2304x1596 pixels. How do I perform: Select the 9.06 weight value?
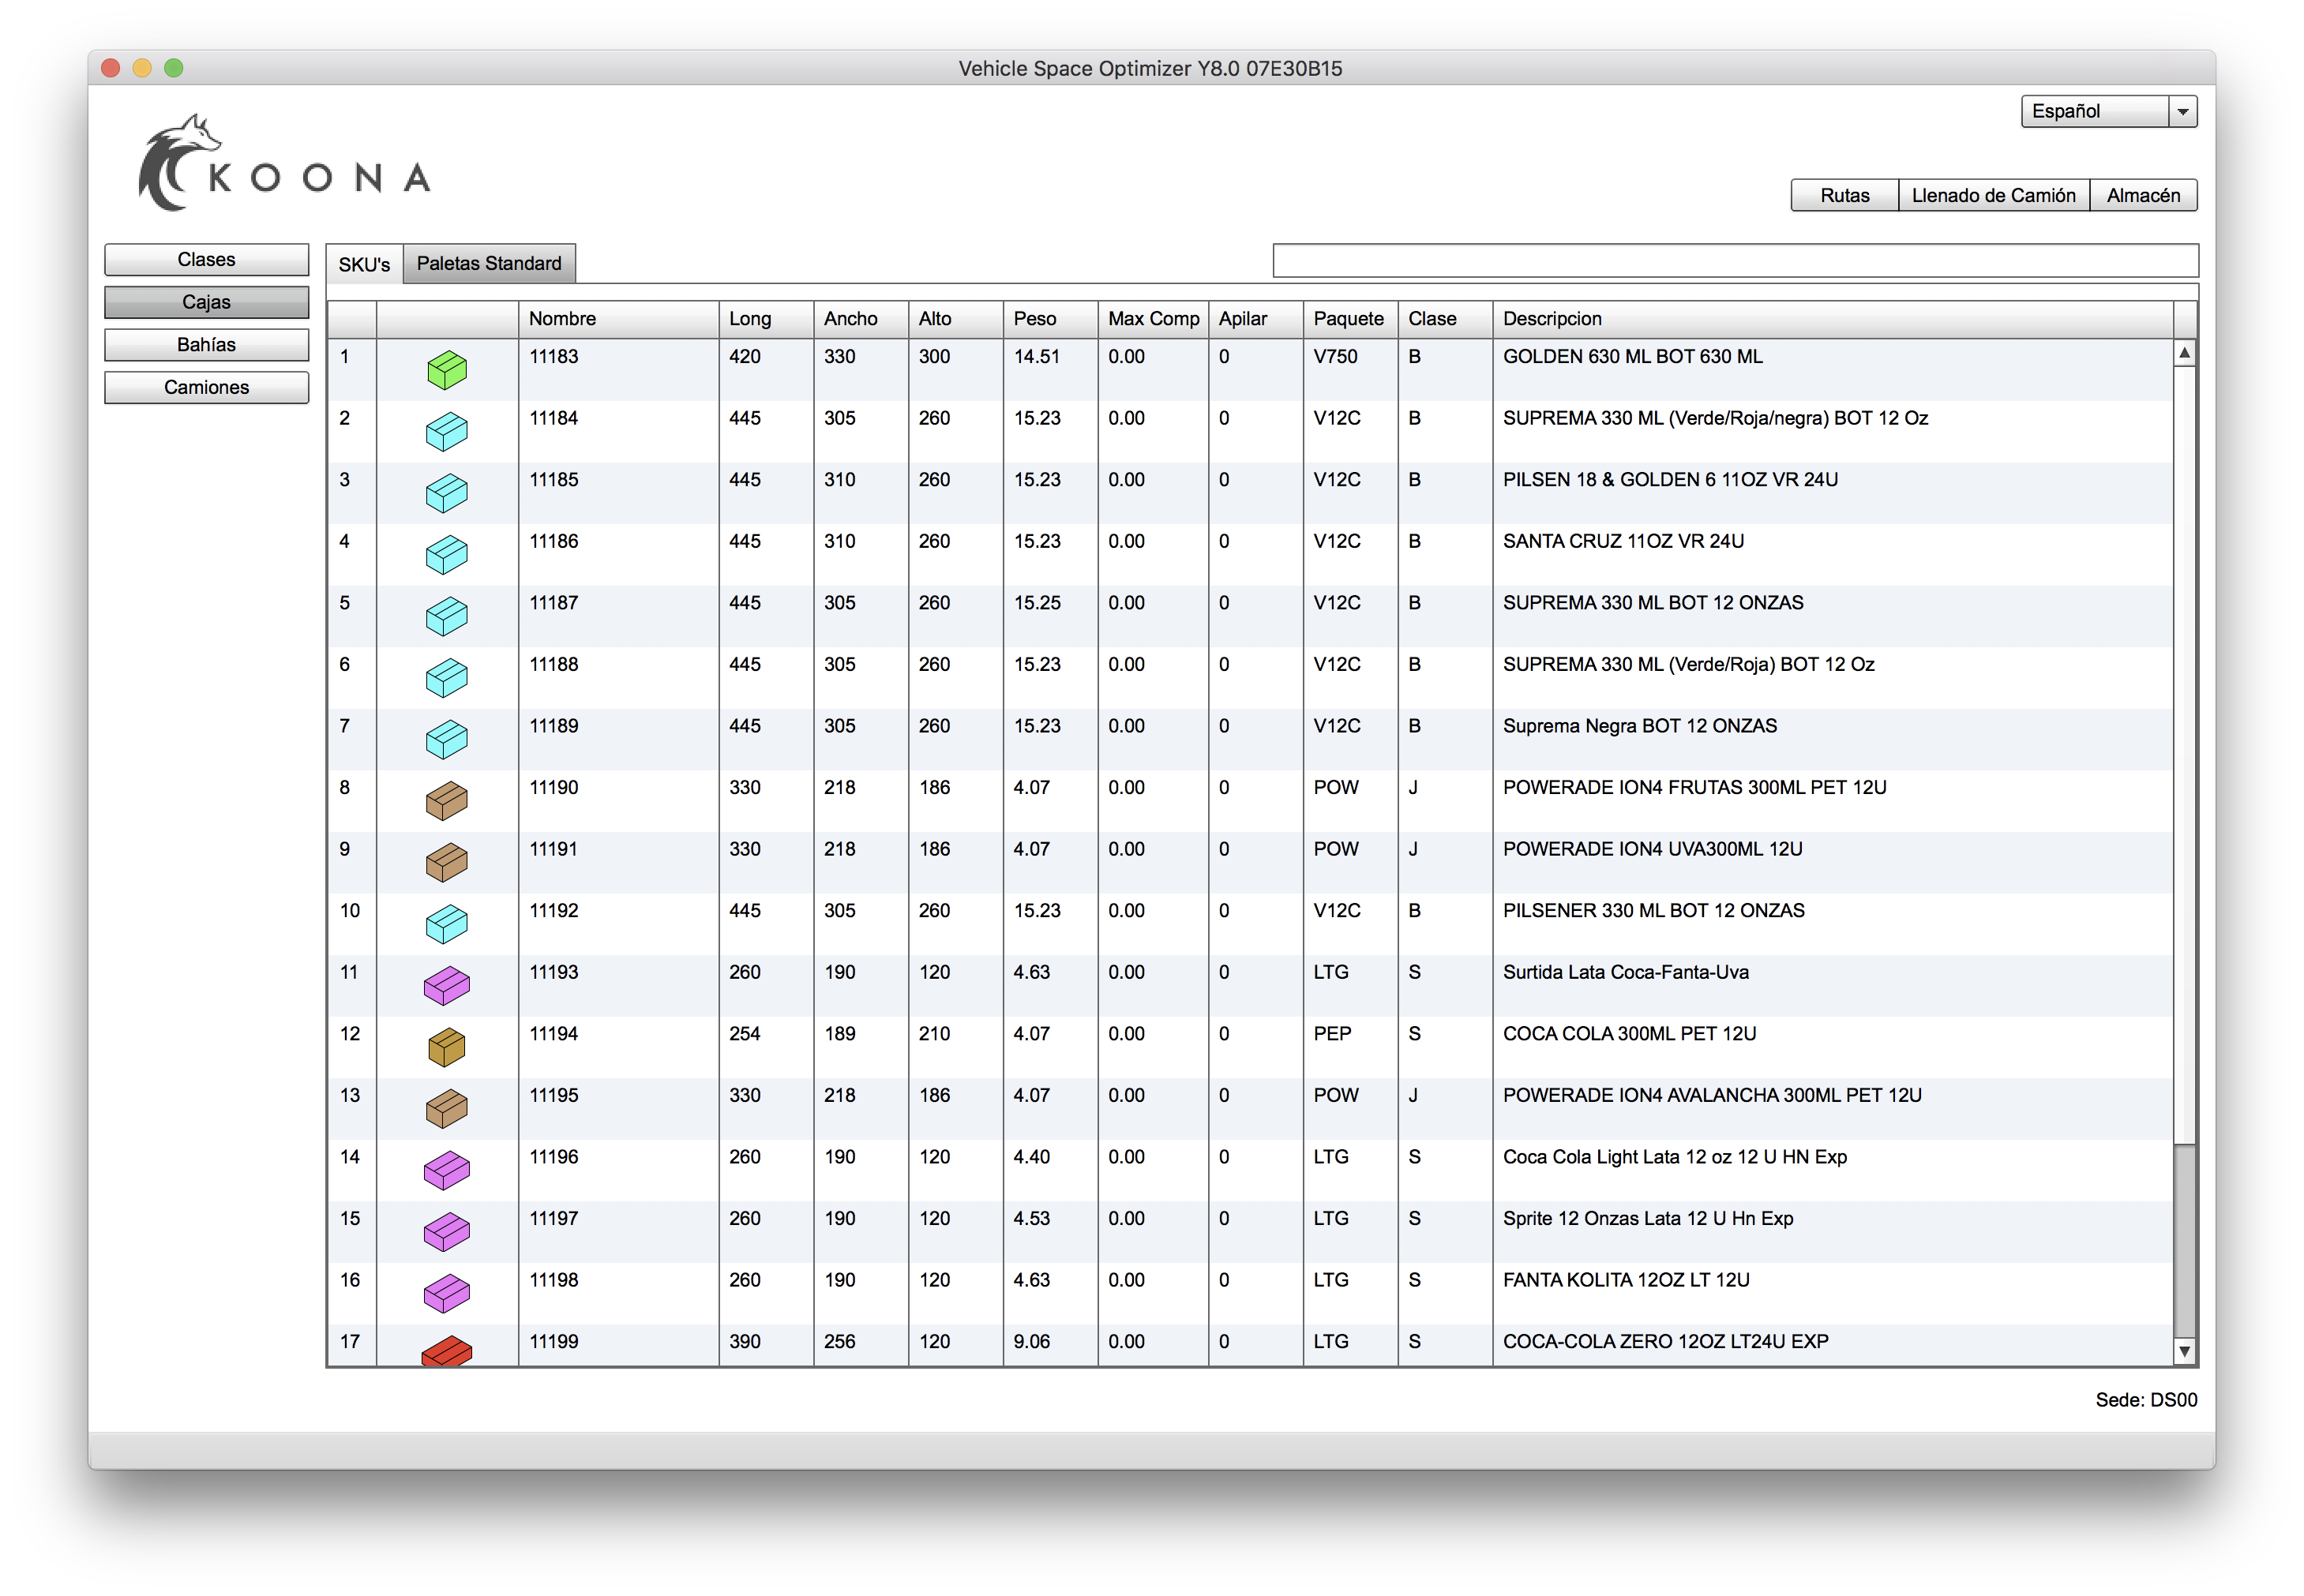[x=1031, y=1342]
